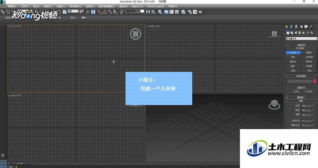The image size is (318, 168).
Task: Open the Modify command panel tab
Action: (291, 27)
